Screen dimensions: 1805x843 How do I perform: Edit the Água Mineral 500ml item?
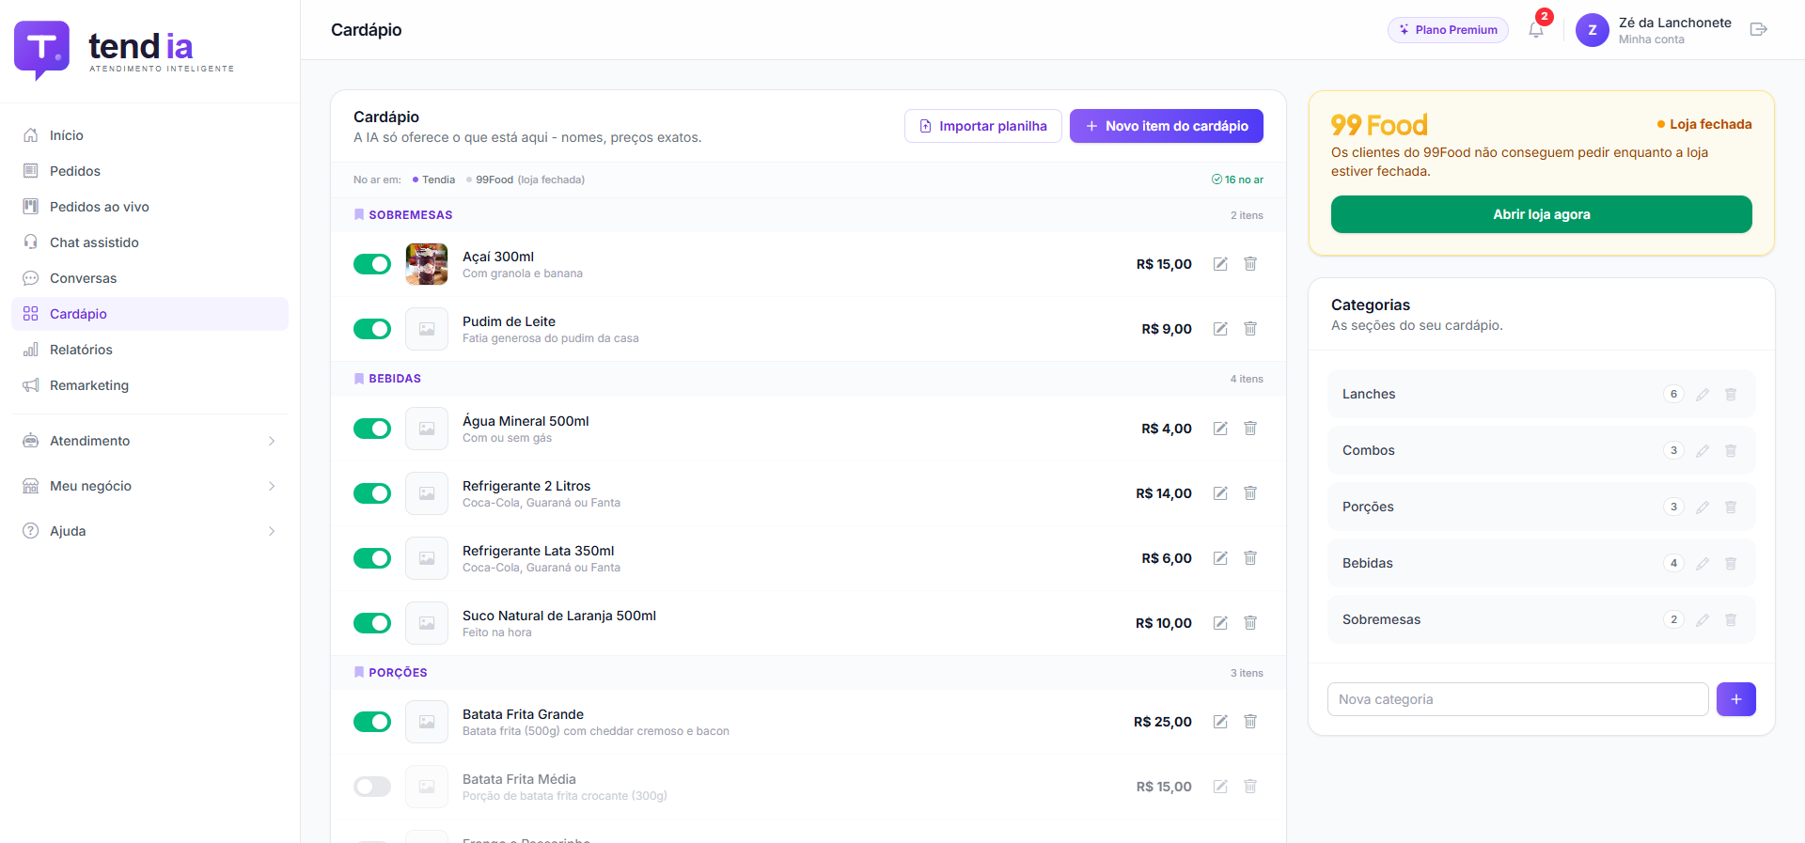click(1220, 429)
